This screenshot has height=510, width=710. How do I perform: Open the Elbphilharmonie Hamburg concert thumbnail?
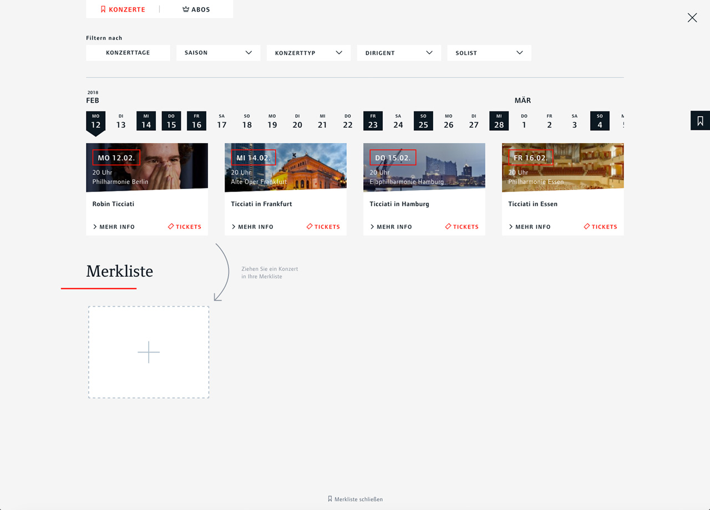[x=424, y=167]
